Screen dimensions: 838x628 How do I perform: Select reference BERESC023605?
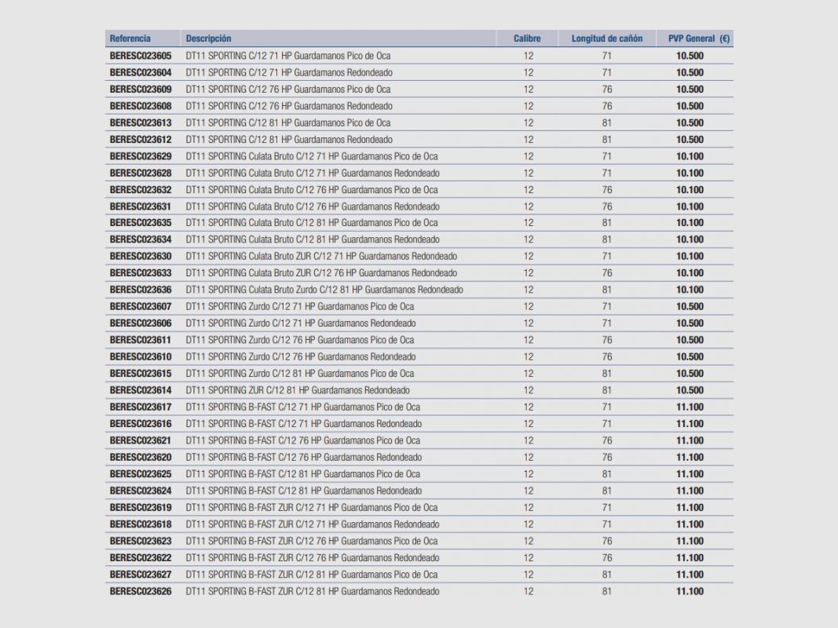141,56
